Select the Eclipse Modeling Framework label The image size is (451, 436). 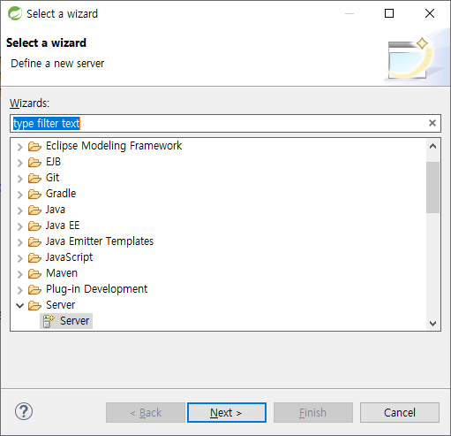114,146
